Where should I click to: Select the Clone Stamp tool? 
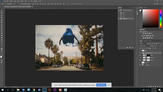click(2, 27)
